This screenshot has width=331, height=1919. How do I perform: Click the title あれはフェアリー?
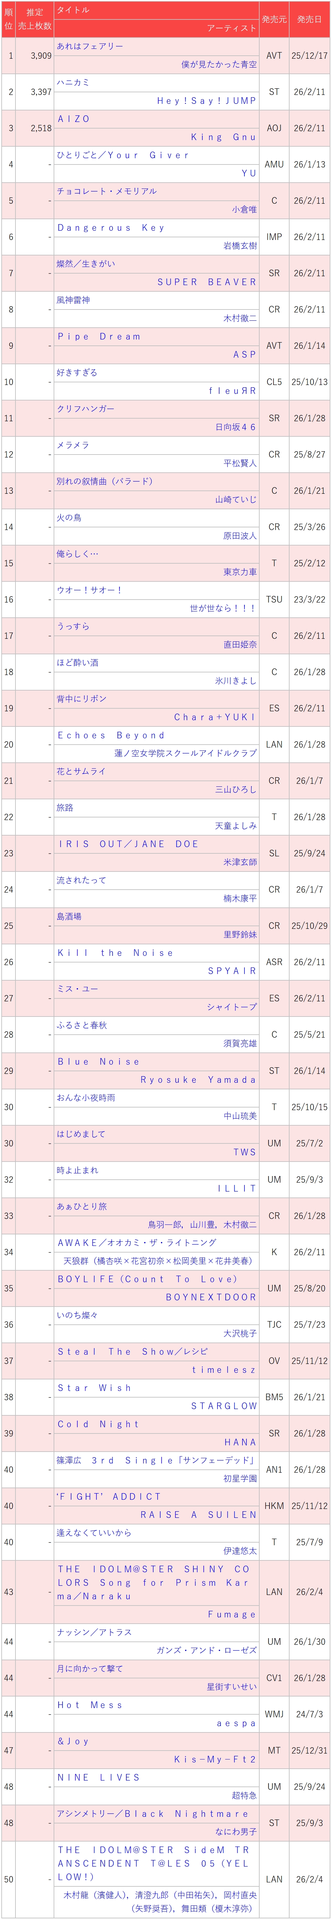point(90,46)
